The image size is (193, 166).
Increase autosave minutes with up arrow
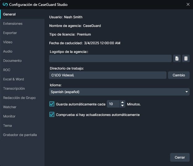pyautogui.click(x=123, y=102)
